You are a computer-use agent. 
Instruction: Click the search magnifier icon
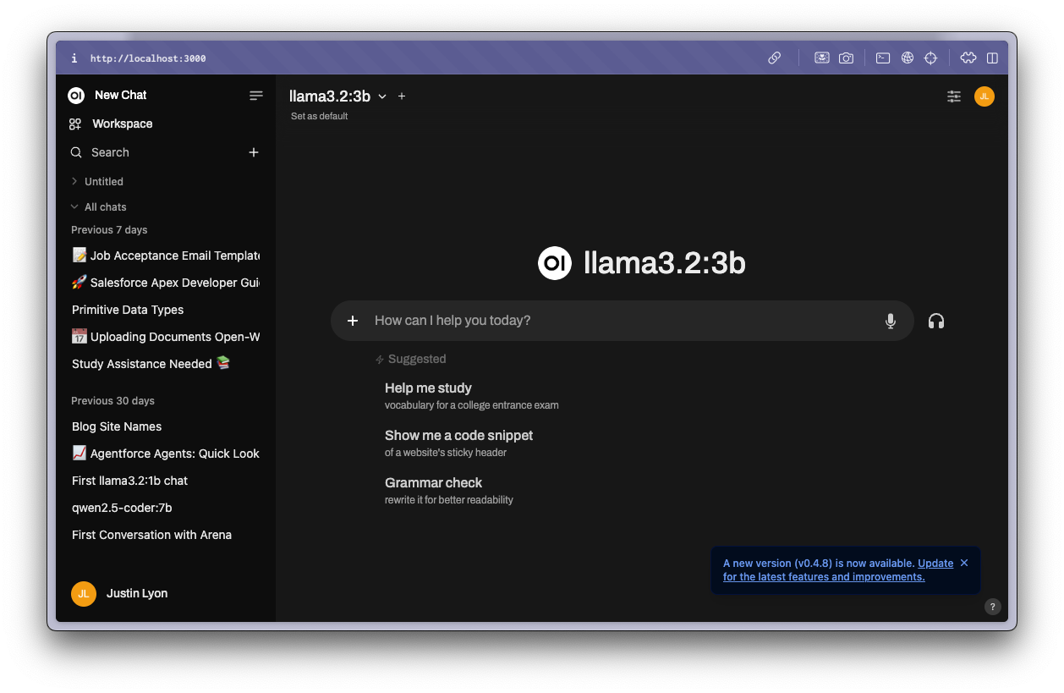coord(76,152)
